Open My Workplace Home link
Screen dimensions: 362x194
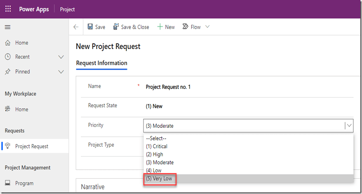coord(21,110)
